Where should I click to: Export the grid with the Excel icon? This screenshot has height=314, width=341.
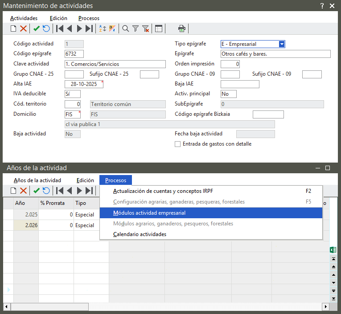point(333,250)
